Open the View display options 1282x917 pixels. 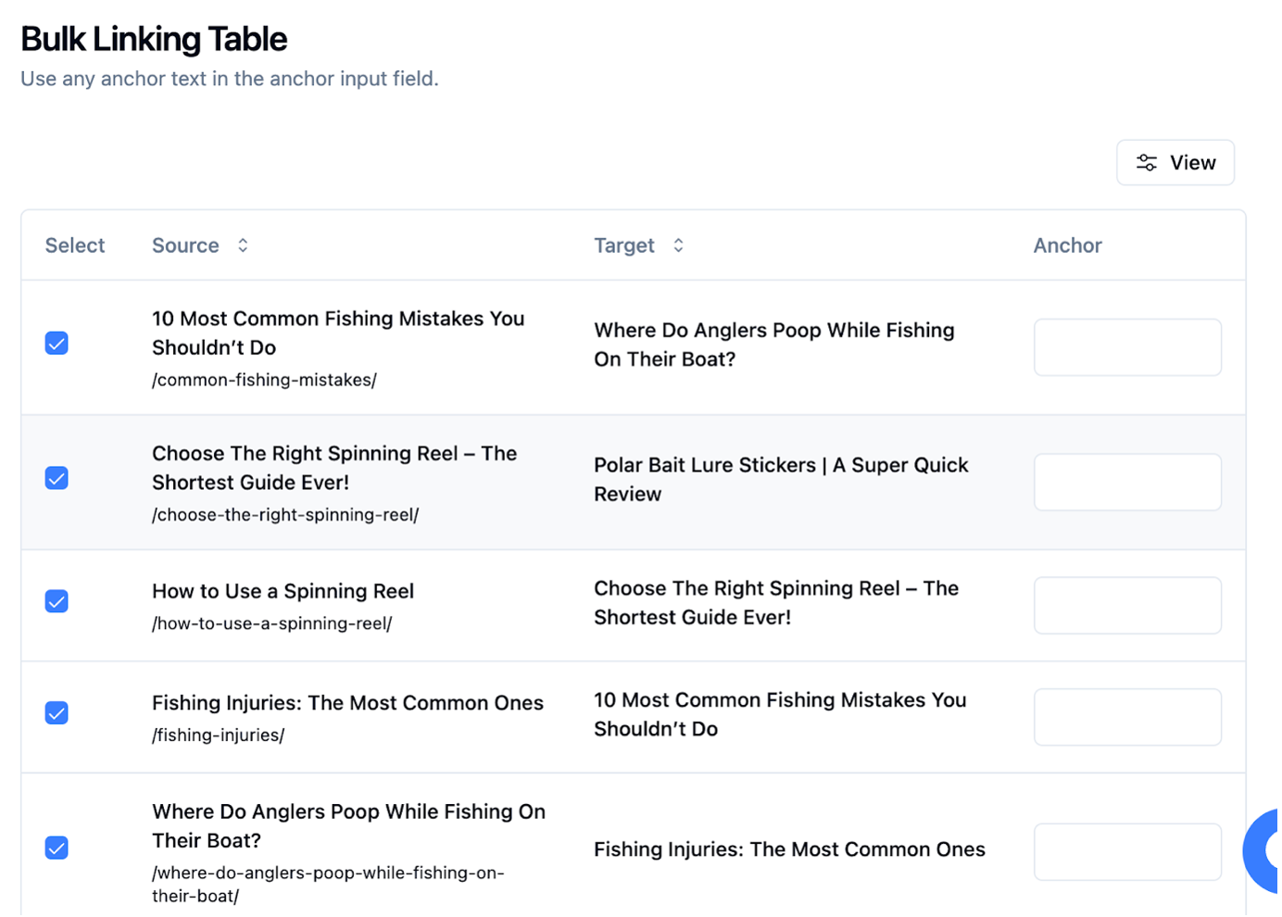[x=1175, y=162]
